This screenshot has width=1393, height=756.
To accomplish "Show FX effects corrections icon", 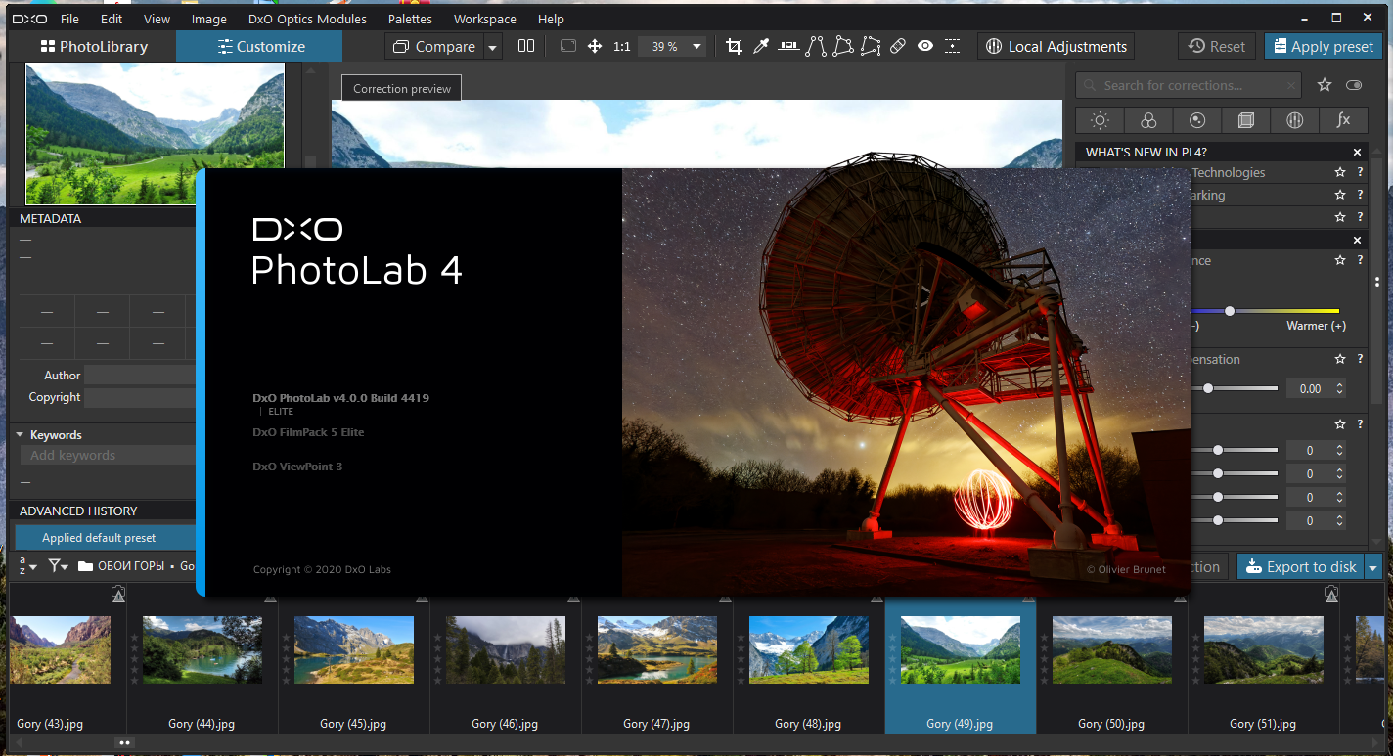I will pyautogui.click(x=1343, y=120).
